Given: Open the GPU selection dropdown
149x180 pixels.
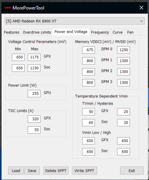Looking at the screenshot, I should coord(75,21).
